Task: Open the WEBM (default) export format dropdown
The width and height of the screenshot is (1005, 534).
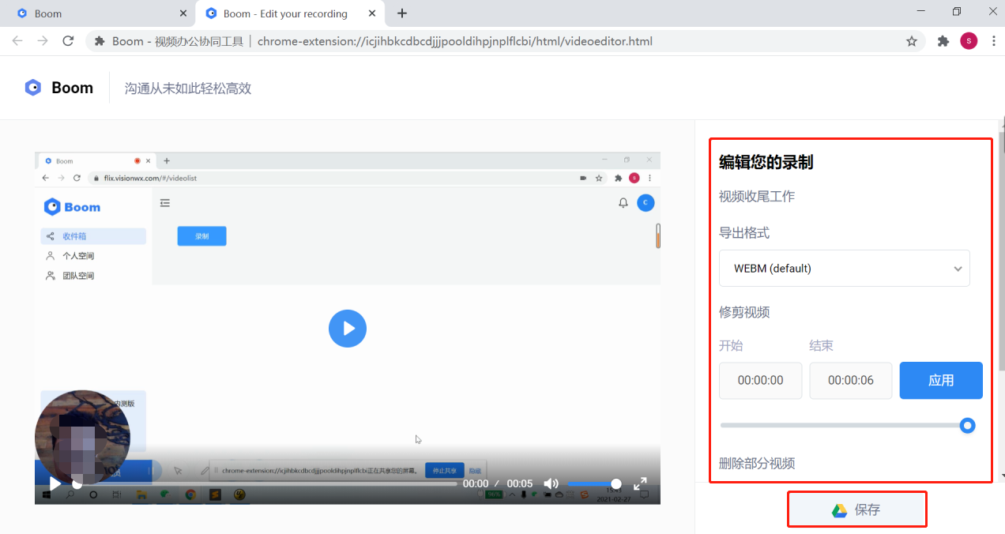Action: click(844, 269)
